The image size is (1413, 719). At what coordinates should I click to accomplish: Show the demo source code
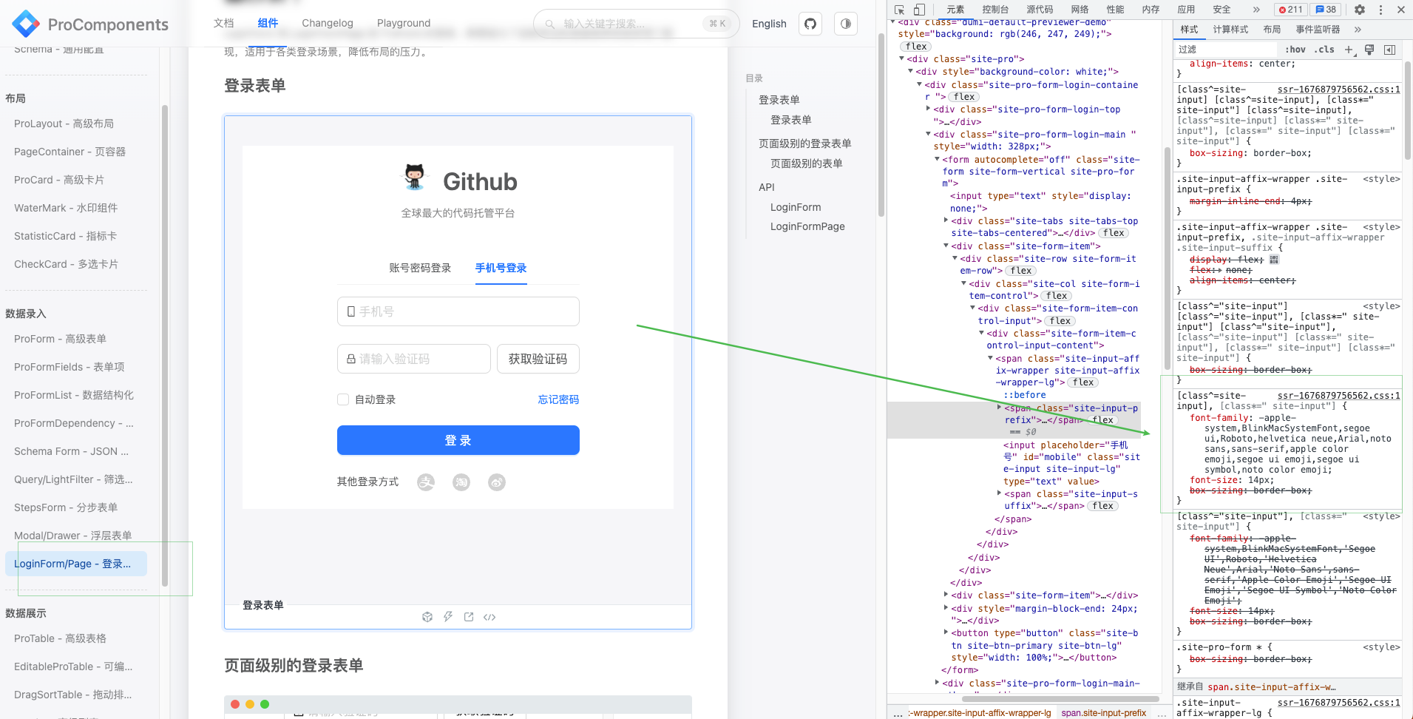[489, 616]
